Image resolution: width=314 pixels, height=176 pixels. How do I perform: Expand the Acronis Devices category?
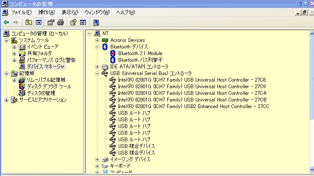pos(97,40)
